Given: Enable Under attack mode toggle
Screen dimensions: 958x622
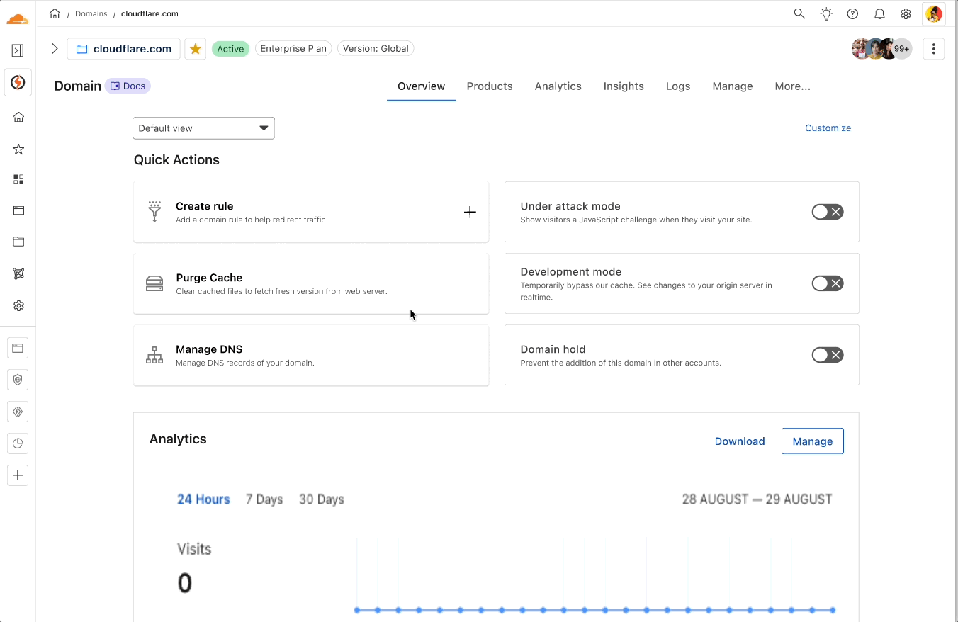Looking at the screenshot, I should [828, 212].
